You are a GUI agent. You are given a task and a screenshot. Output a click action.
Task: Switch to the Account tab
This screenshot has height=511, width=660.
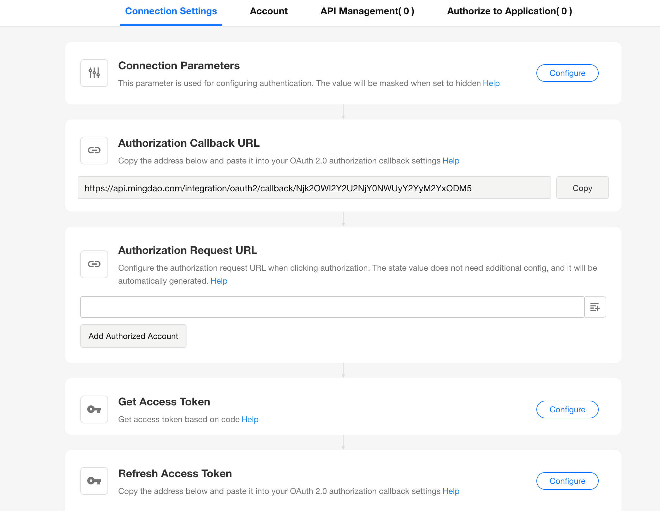pyautogui.click(x=269, y=11)
